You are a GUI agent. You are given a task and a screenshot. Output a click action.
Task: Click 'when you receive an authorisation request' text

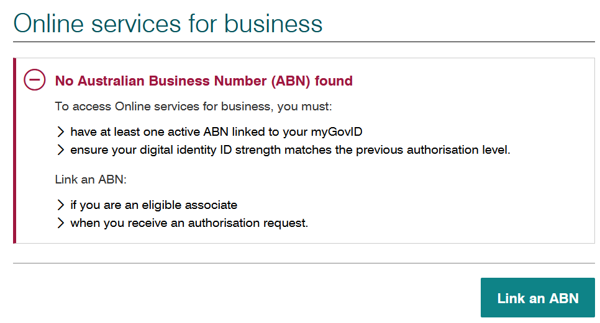tap(189, 223)
